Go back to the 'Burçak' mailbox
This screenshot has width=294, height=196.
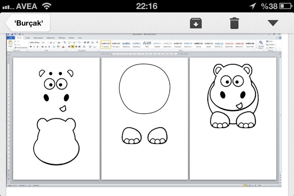28,23
